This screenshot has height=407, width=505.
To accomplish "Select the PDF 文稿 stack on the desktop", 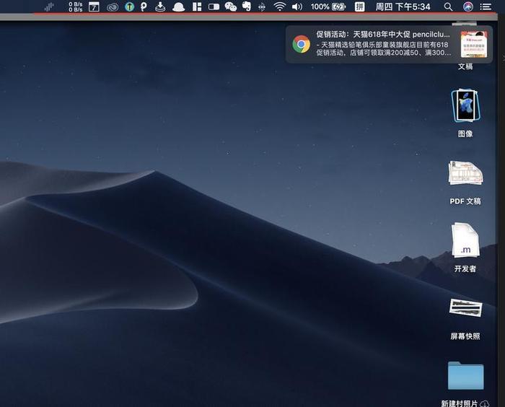I will point(465,183).
